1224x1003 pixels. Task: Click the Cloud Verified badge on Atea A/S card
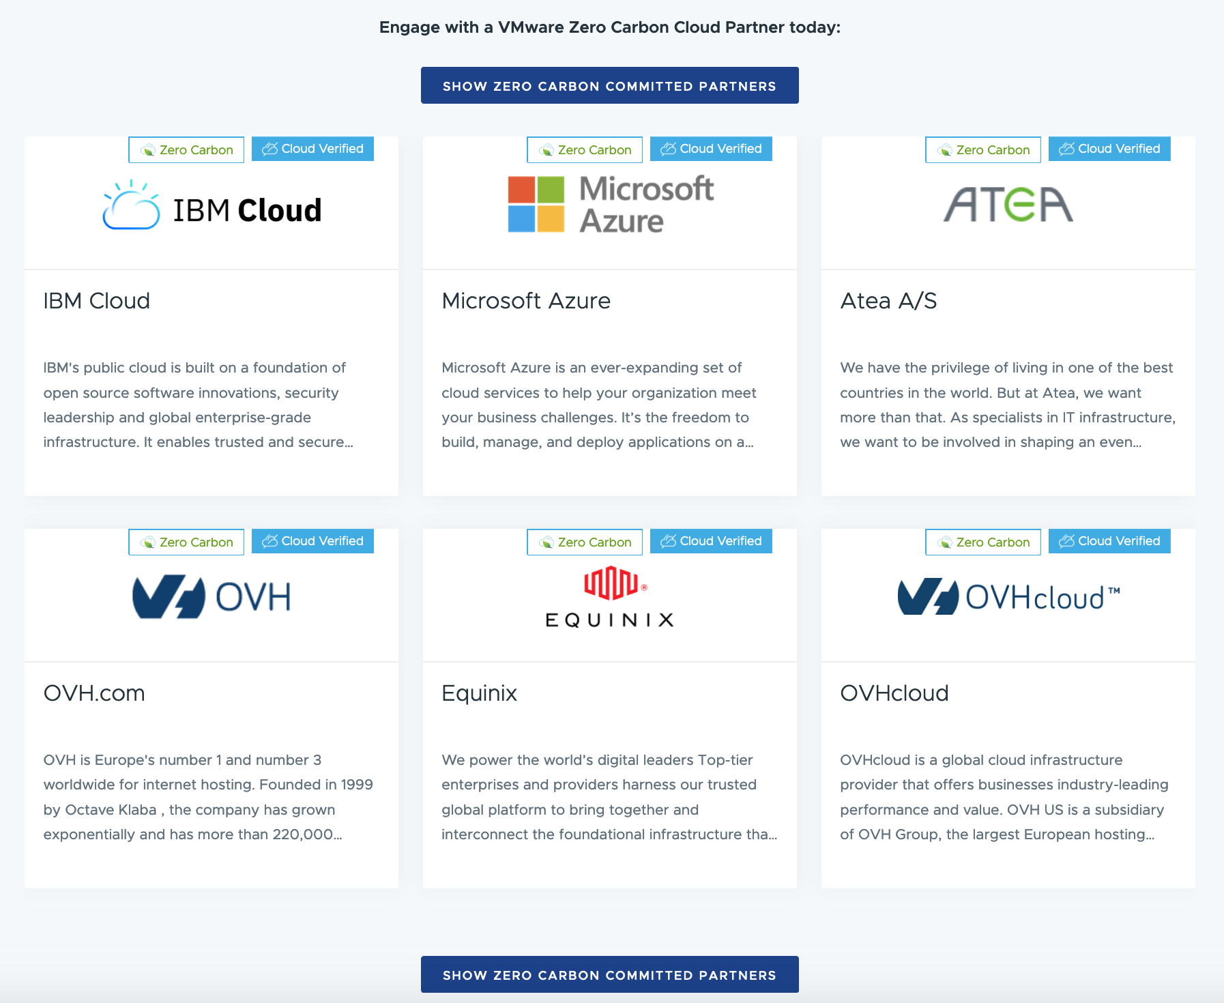1109,149
